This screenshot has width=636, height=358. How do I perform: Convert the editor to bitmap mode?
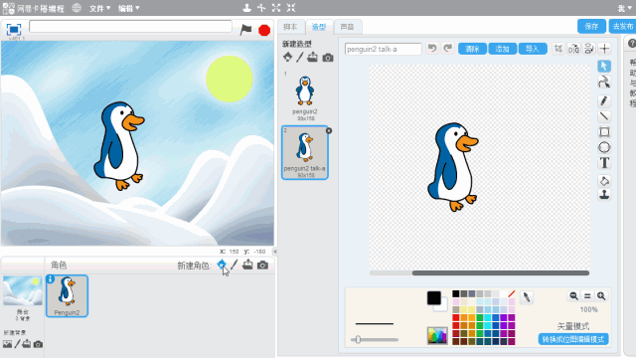point(573,339)
